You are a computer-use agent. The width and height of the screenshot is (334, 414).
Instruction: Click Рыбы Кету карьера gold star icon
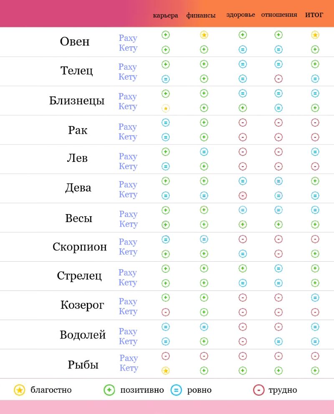point(166,371)
